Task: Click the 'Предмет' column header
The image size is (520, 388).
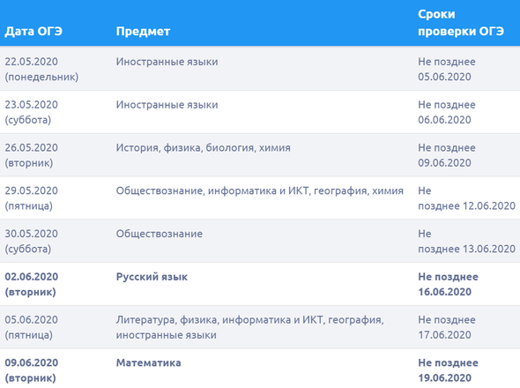Action: [x=143, y=31]
